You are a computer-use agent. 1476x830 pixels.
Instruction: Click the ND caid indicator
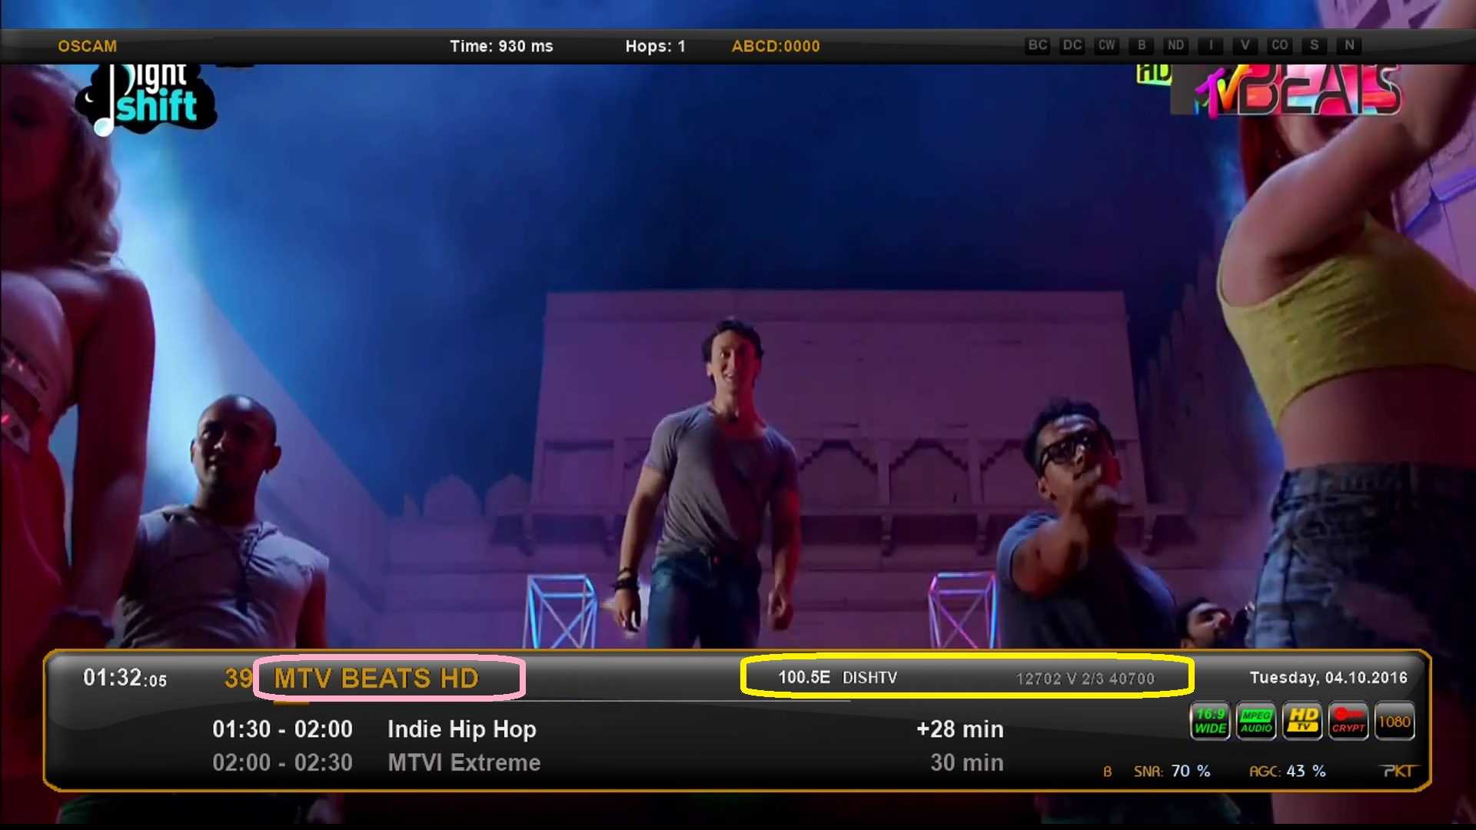click(x=1176, y=45)
